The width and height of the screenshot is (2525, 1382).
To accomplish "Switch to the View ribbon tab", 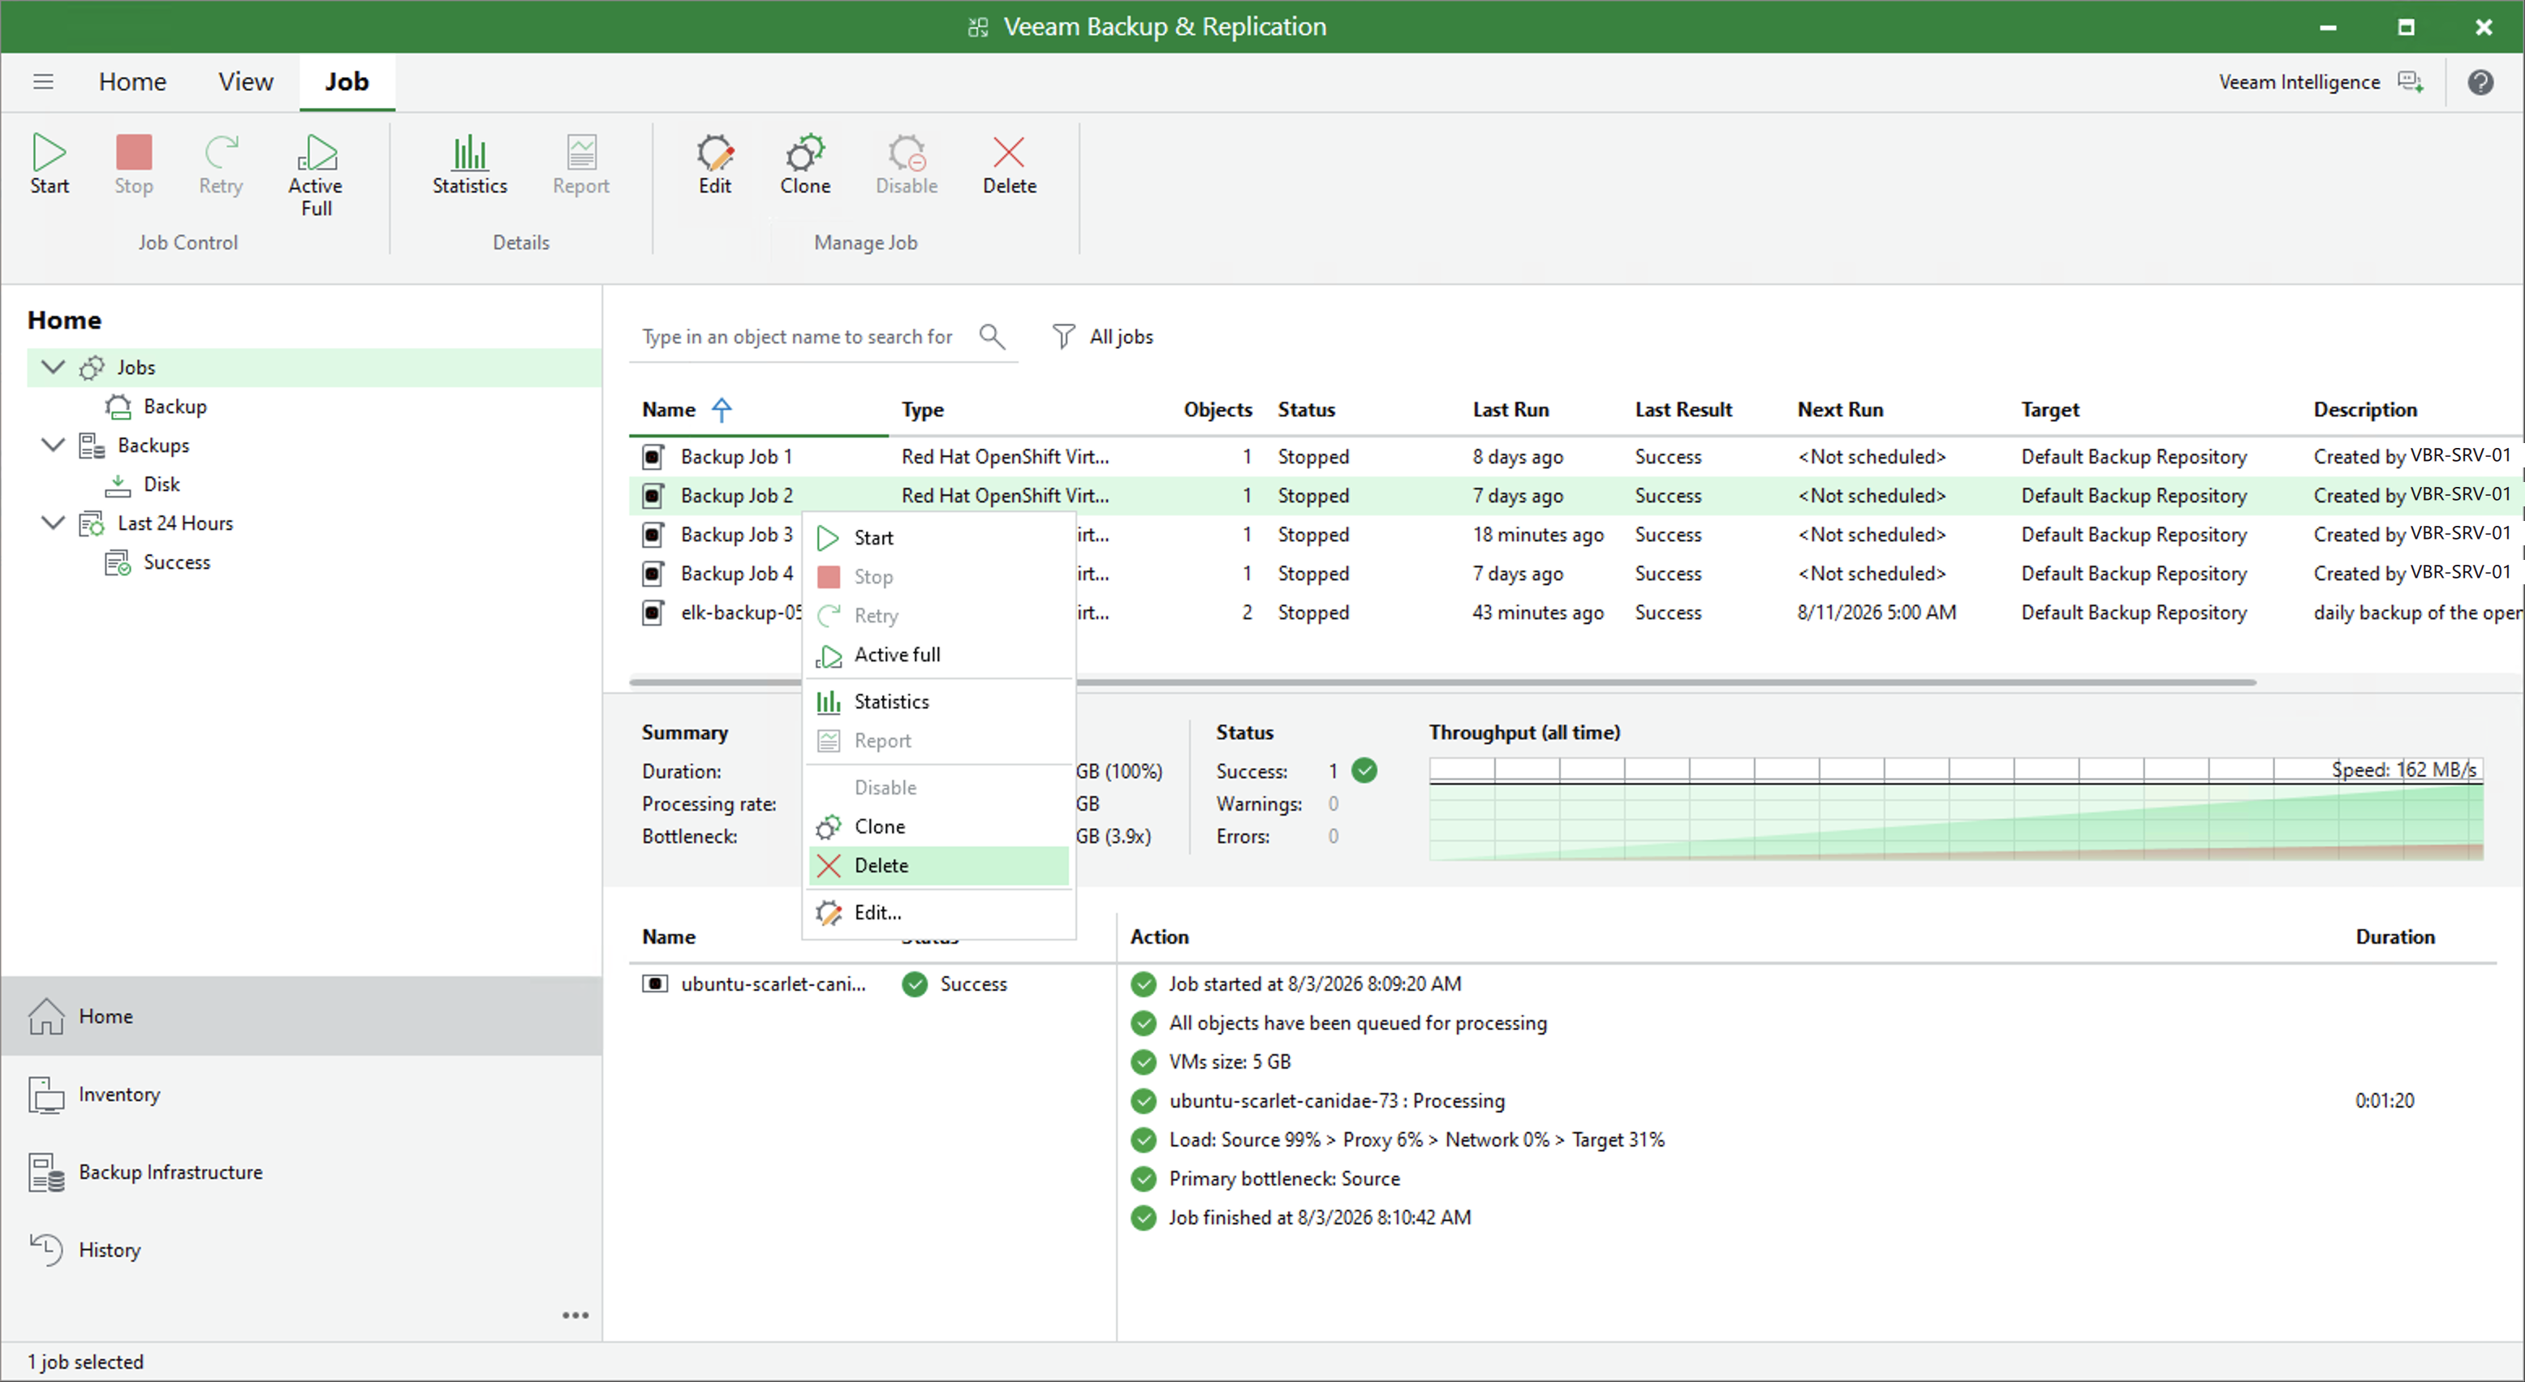I will pos(245,81).
